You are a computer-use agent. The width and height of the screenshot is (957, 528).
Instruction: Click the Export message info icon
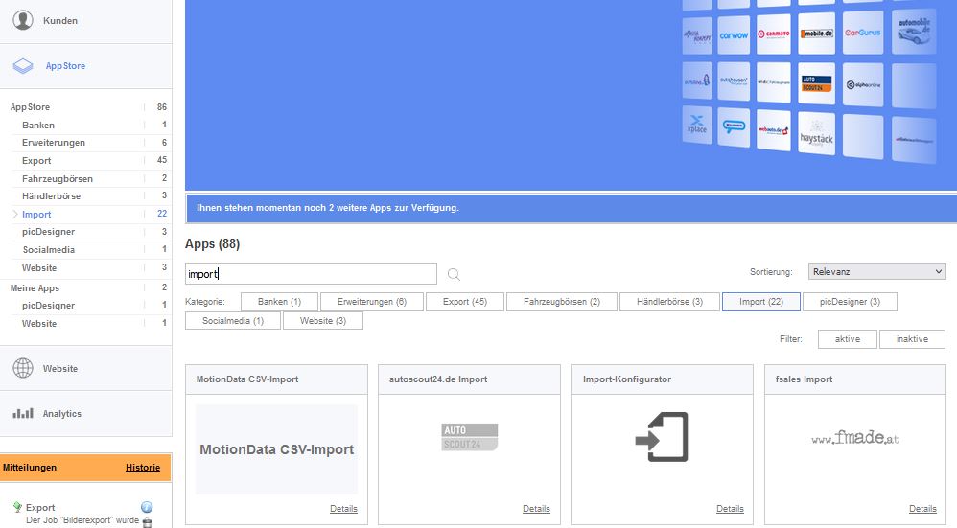[x=147, y=507]
